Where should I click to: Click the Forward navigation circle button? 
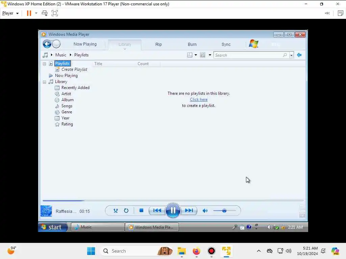coord(56,44)
